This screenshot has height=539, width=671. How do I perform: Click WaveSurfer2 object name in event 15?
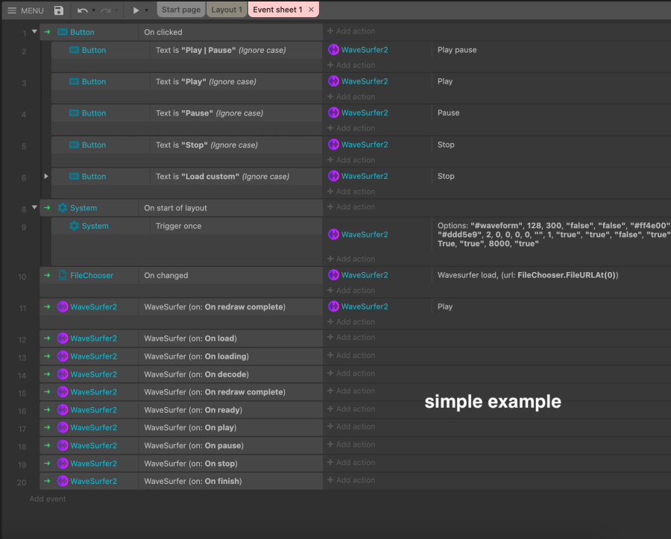point(93,392)
